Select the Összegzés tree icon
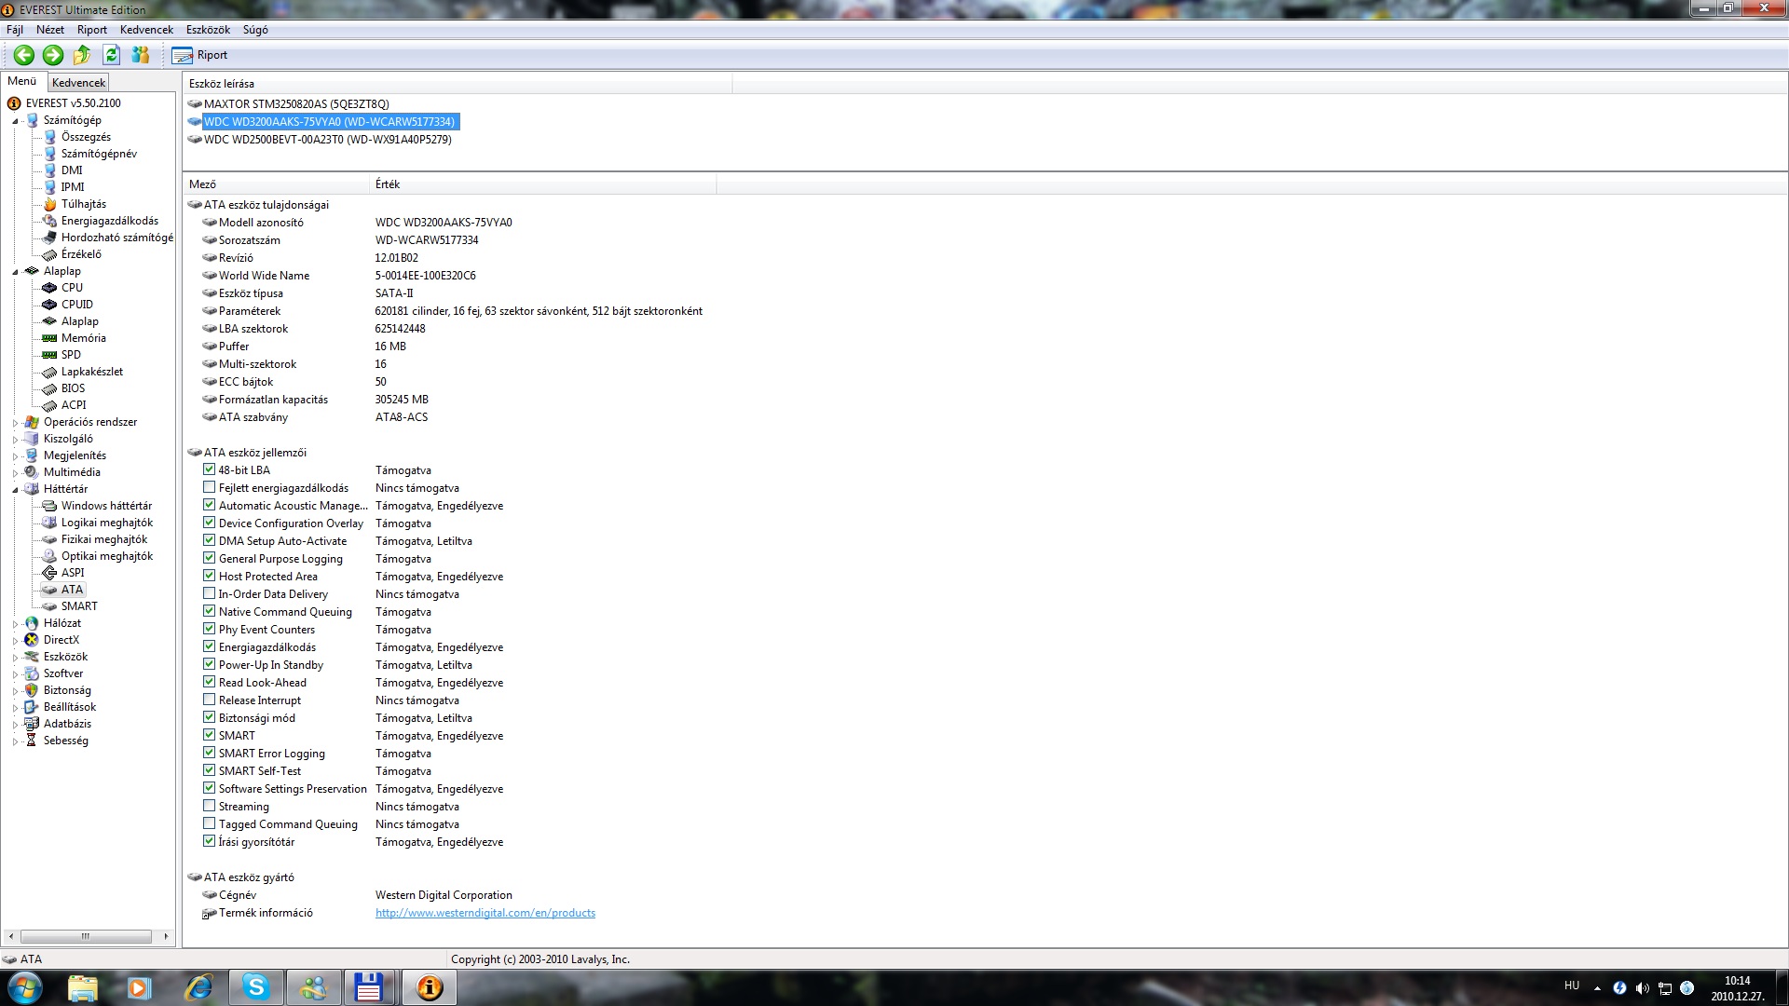Viewport: 1789px width, 1006px height. pos(50,137)
